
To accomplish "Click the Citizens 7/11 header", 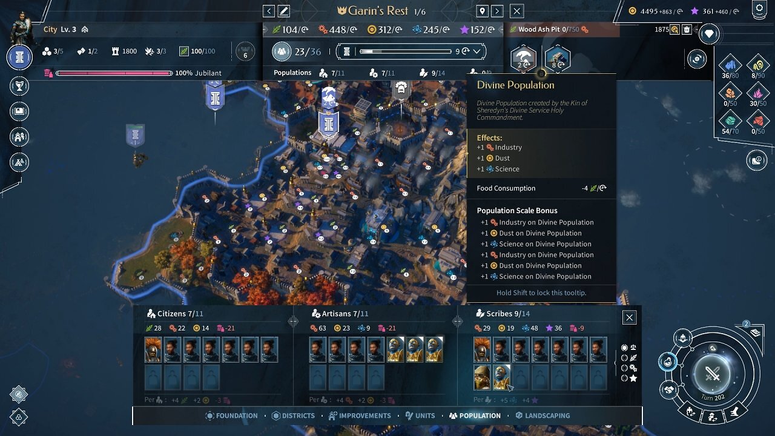I will tap(175, 314).
